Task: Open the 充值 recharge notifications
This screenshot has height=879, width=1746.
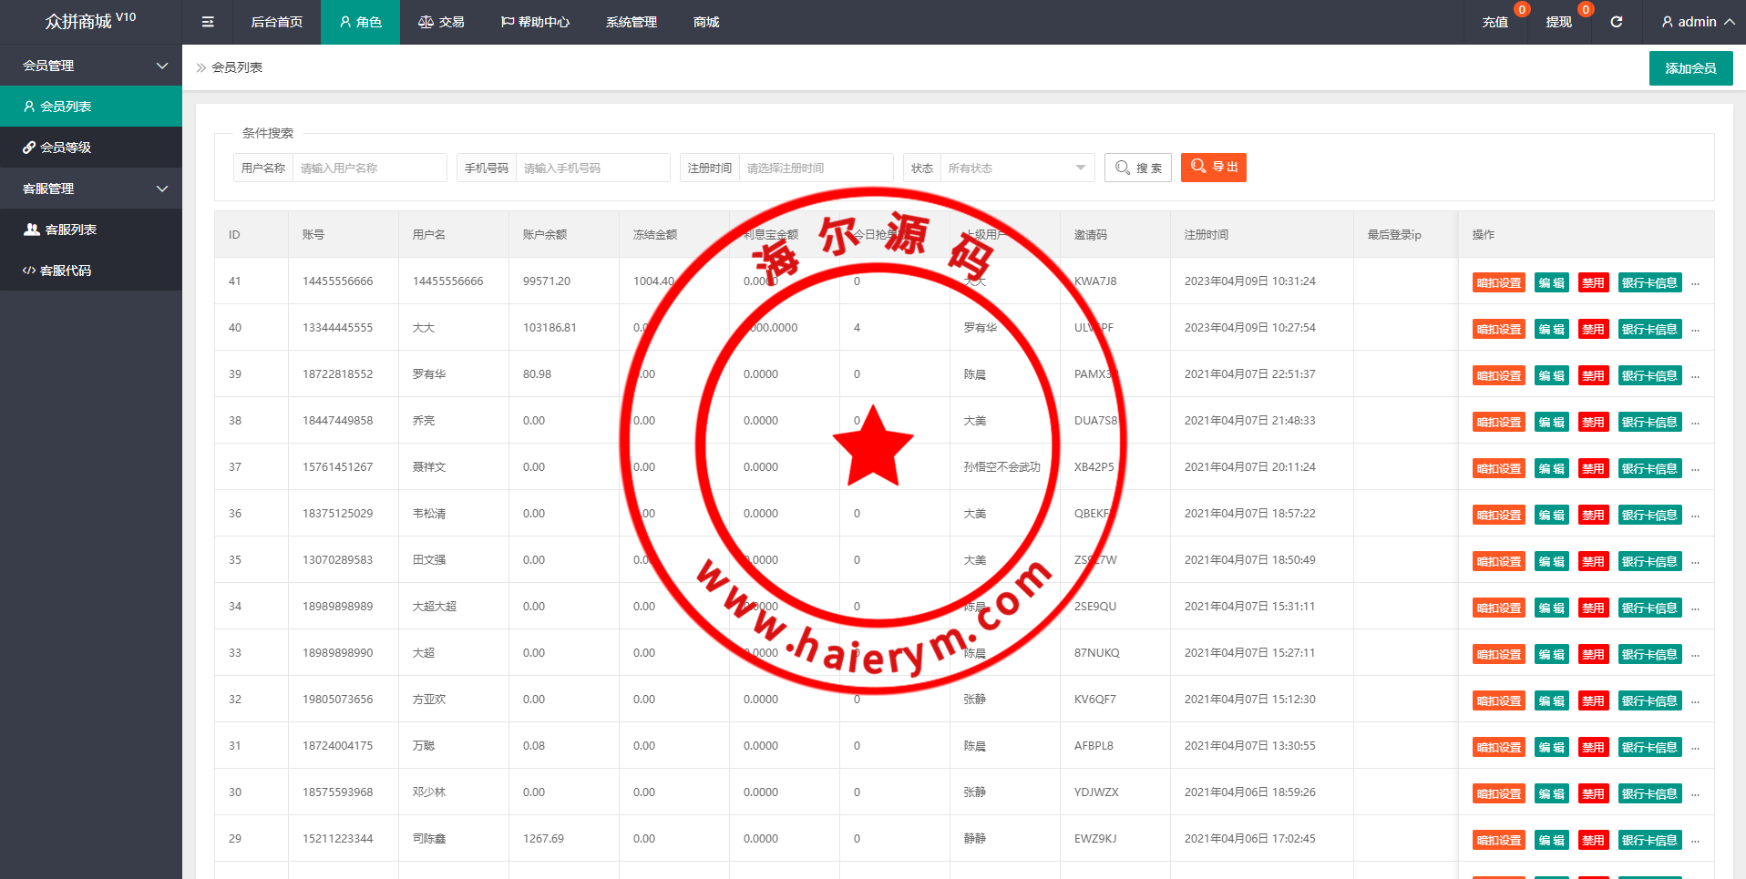Action: [1494, 22]
